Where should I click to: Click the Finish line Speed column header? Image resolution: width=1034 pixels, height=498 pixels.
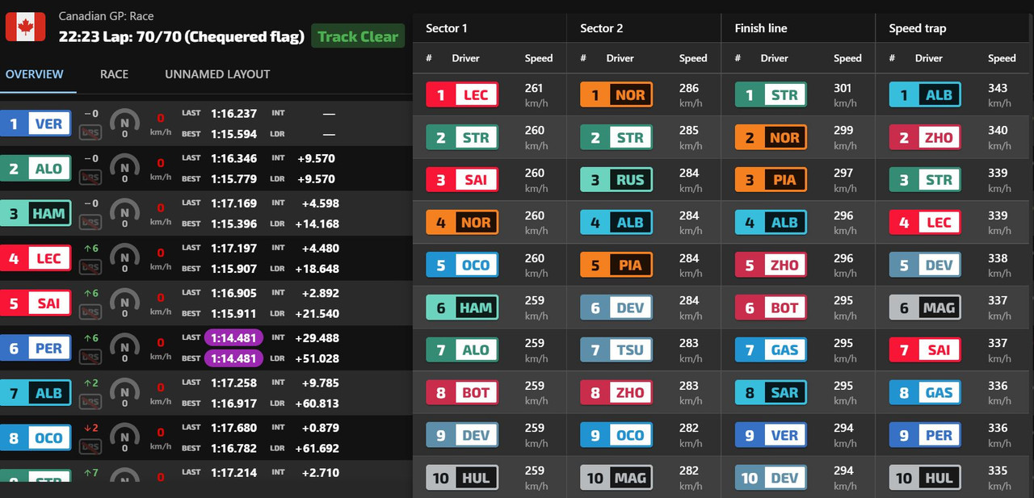[847, 58]
